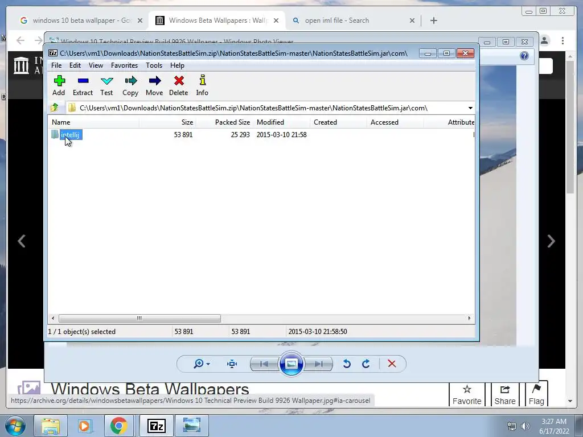
Task: Go to next image in Photo Viewer
Action: 318,364
